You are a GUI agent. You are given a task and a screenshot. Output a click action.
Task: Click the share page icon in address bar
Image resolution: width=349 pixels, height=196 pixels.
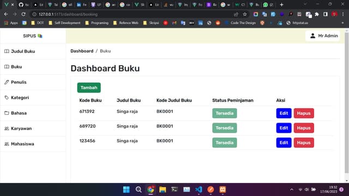[x=236, y=15]
